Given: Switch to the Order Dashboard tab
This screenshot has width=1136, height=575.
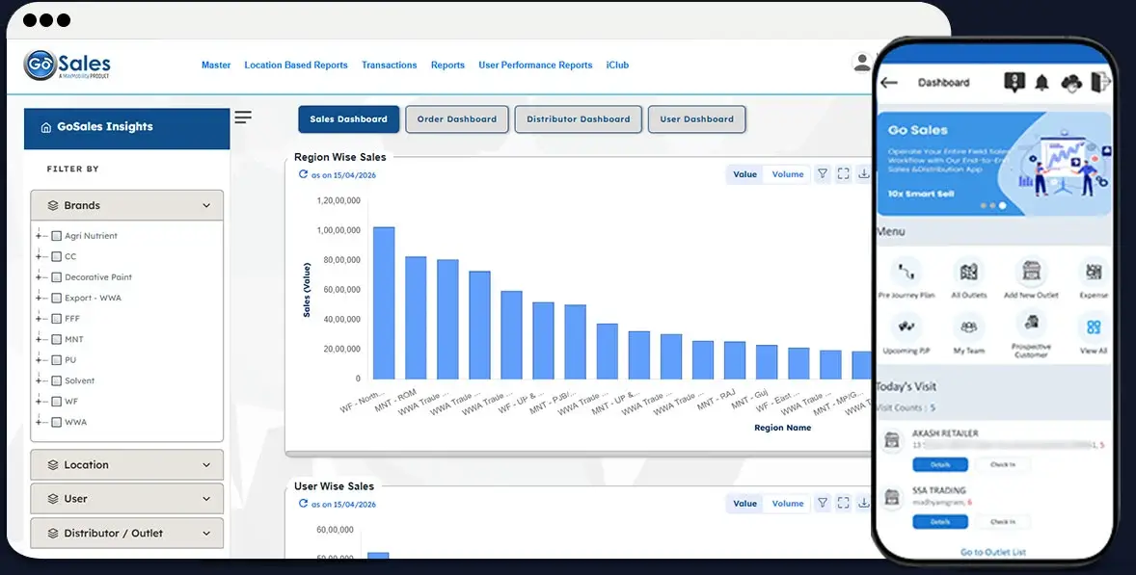Looking at the screenshot, I should point(457,119).
